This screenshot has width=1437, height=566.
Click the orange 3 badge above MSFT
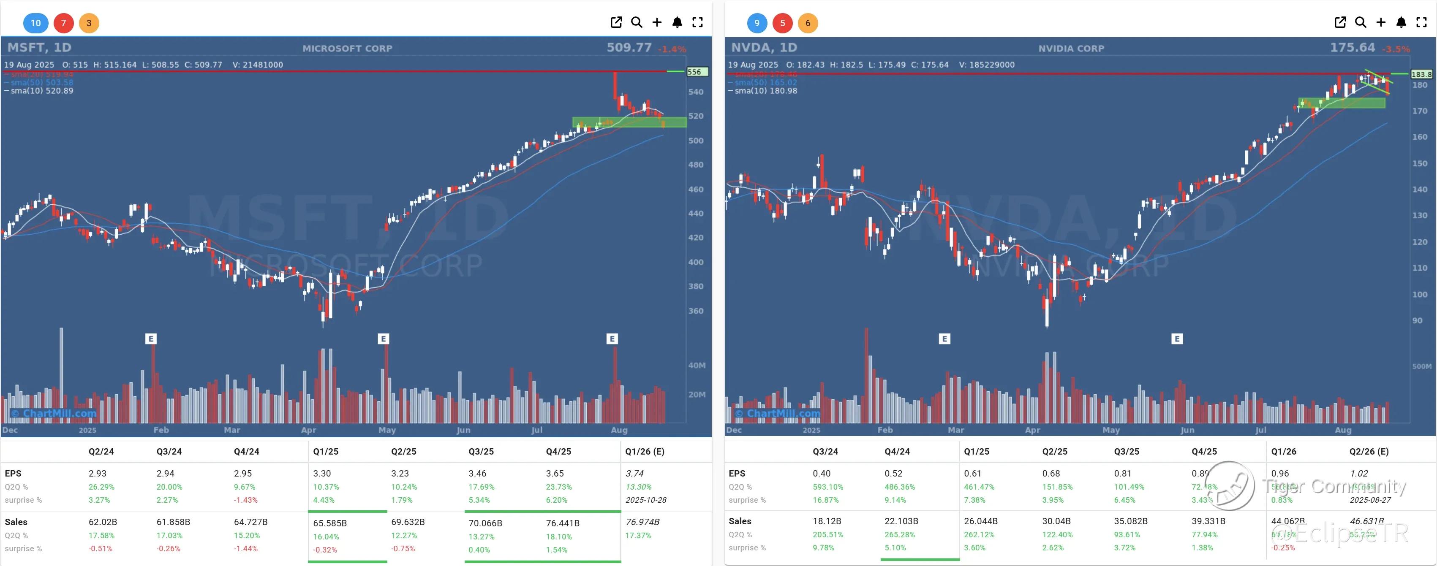89,23
